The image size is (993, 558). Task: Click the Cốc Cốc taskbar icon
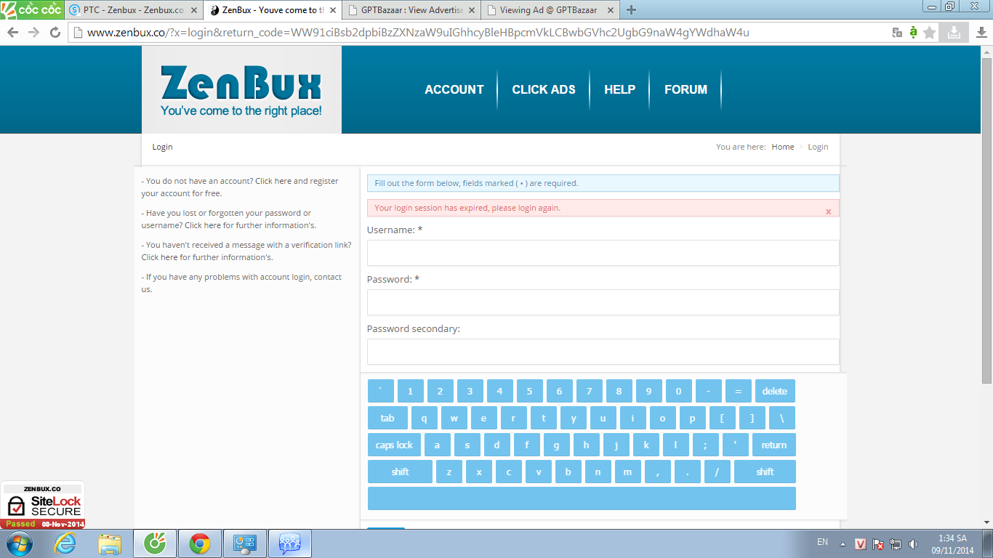(155, 543)
